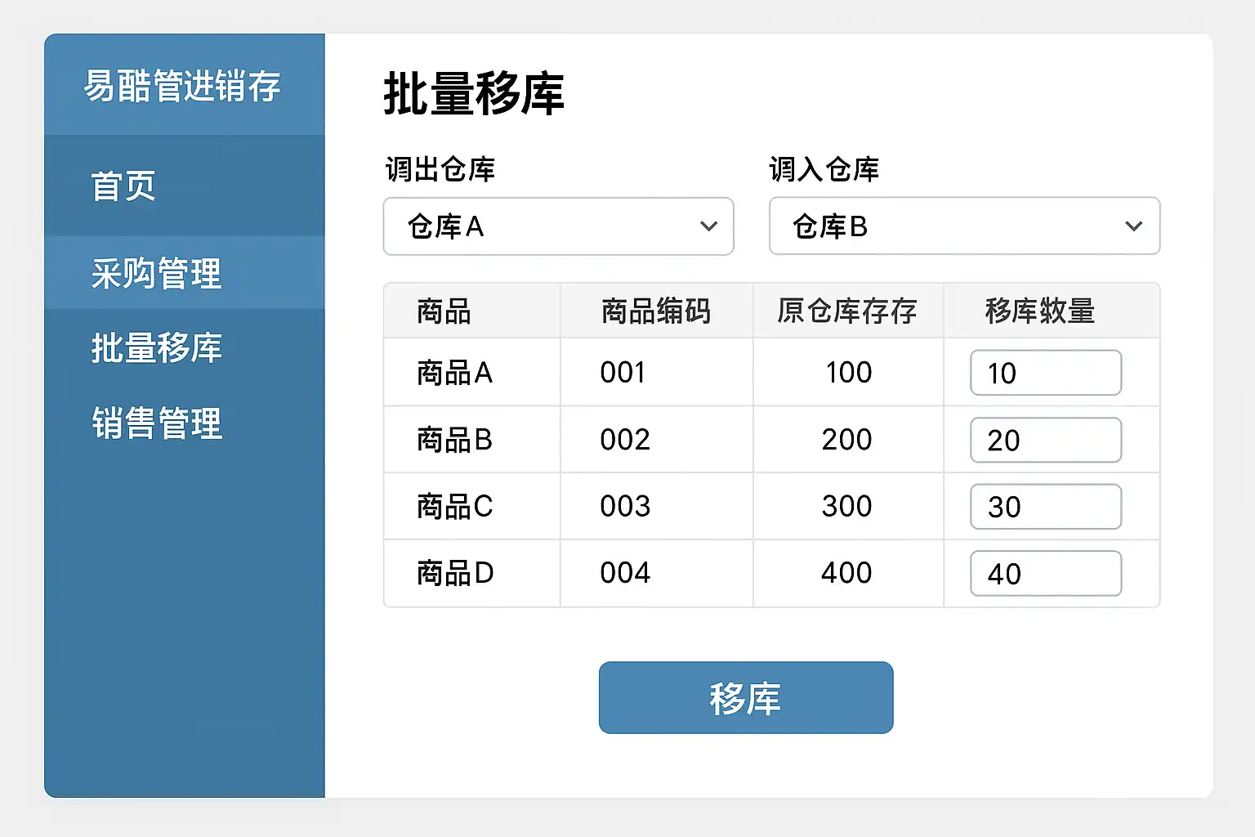Click the chevron arrow in 仓库A selector
Viewport: 1255px width, 837px height.
click(x=708, y=226)
